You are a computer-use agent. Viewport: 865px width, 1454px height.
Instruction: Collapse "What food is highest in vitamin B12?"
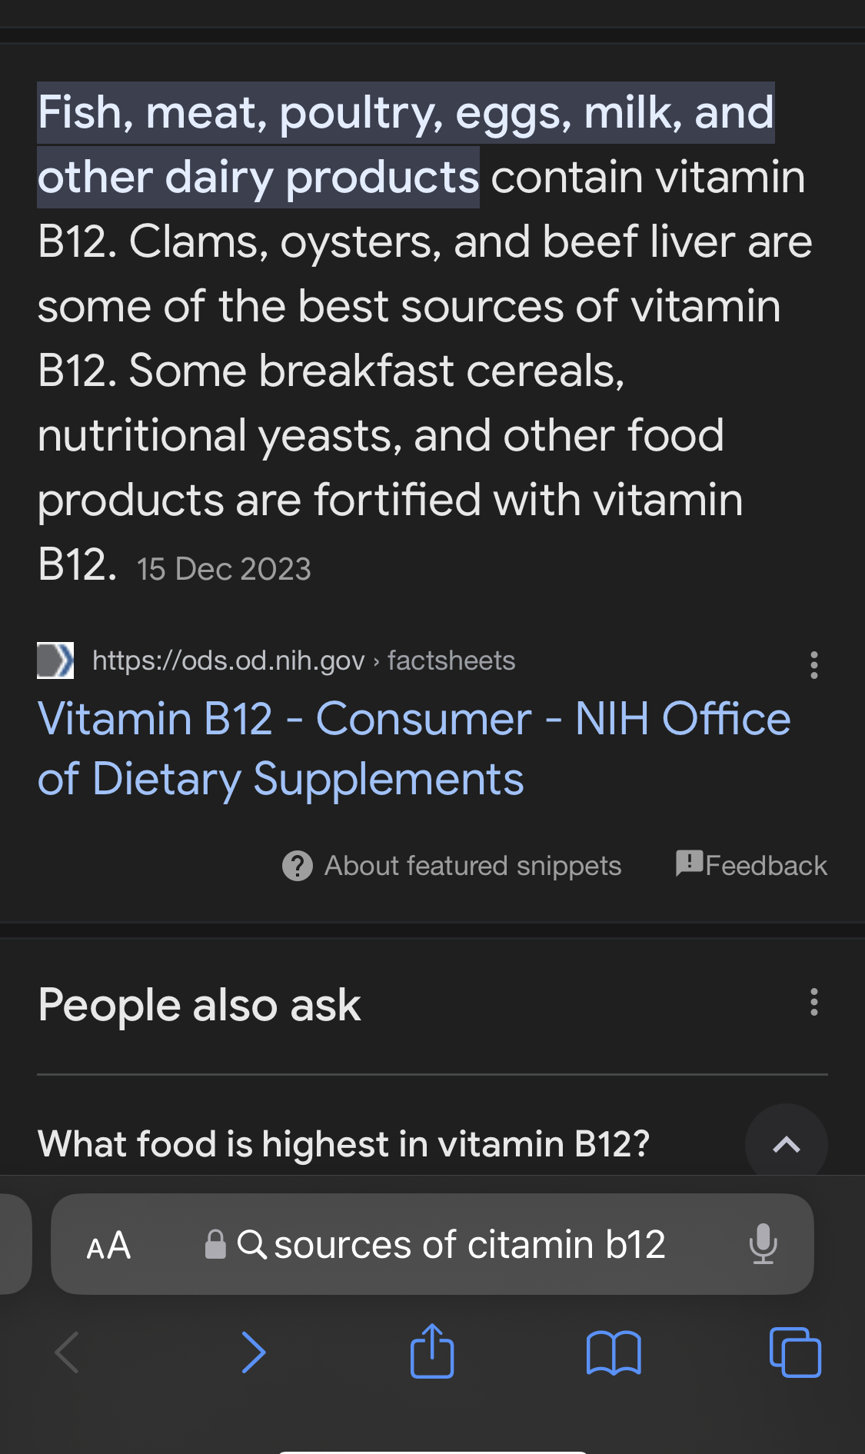[786, 1144]
